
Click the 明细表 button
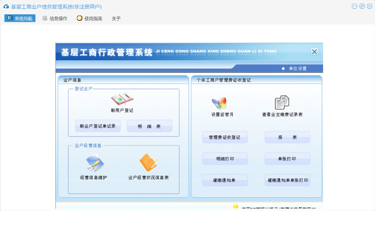(149, 126)
